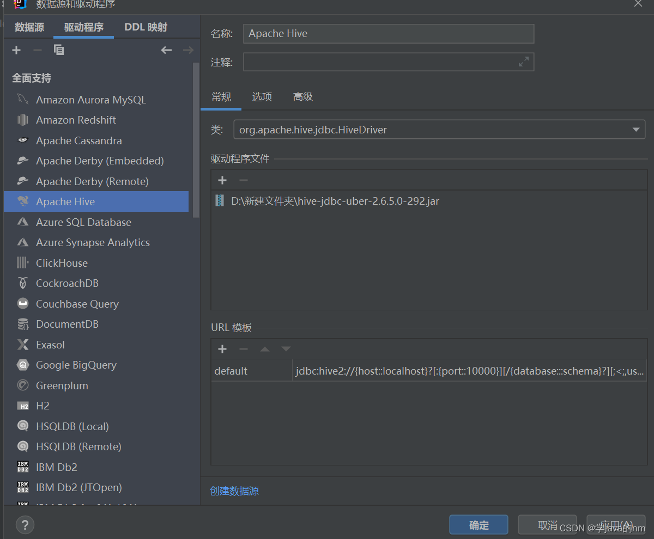
Task: Click the 取消 button
Action: pos(547,525)
